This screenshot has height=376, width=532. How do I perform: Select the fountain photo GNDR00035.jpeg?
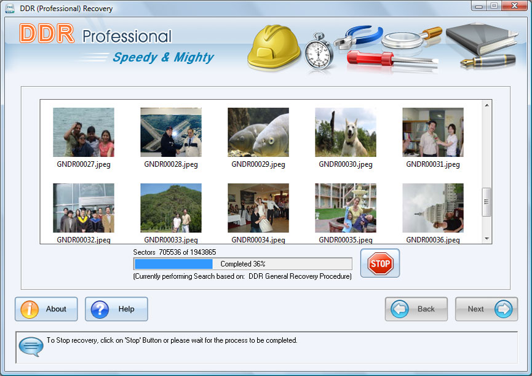(346, 208)
